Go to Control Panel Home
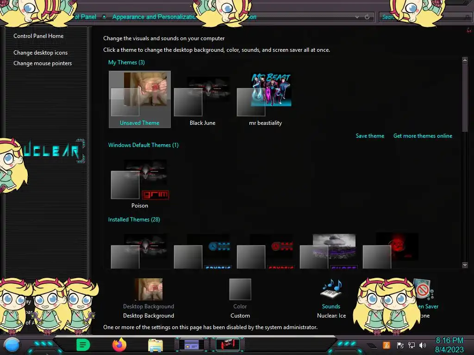 38,36
